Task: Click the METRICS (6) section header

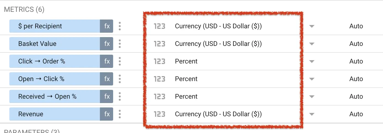Action: pyautogui.click(x=24, y=10)
